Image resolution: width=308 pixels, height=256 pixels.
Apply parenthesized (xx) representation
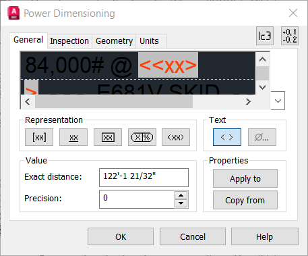click(x=176, y=137)
